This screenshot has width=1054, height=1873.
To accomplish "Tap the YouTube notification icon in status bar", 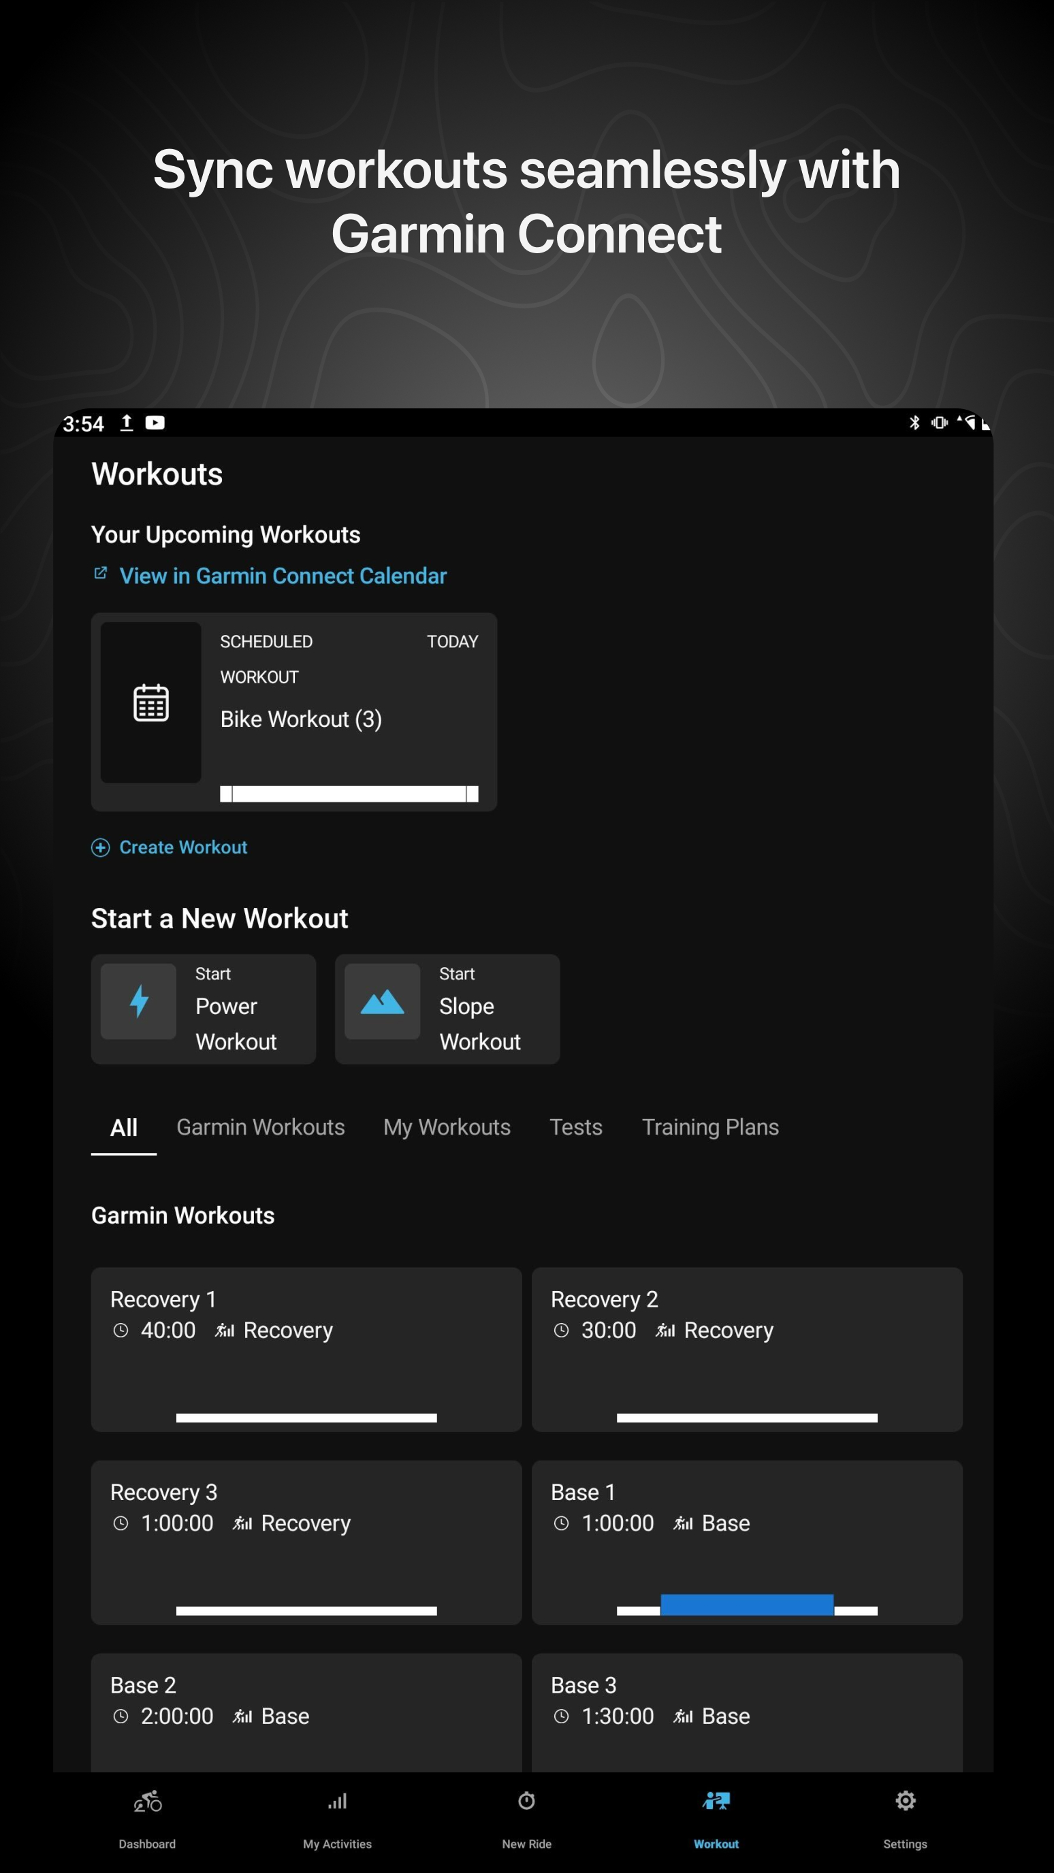I will click(x=155, y=423).
